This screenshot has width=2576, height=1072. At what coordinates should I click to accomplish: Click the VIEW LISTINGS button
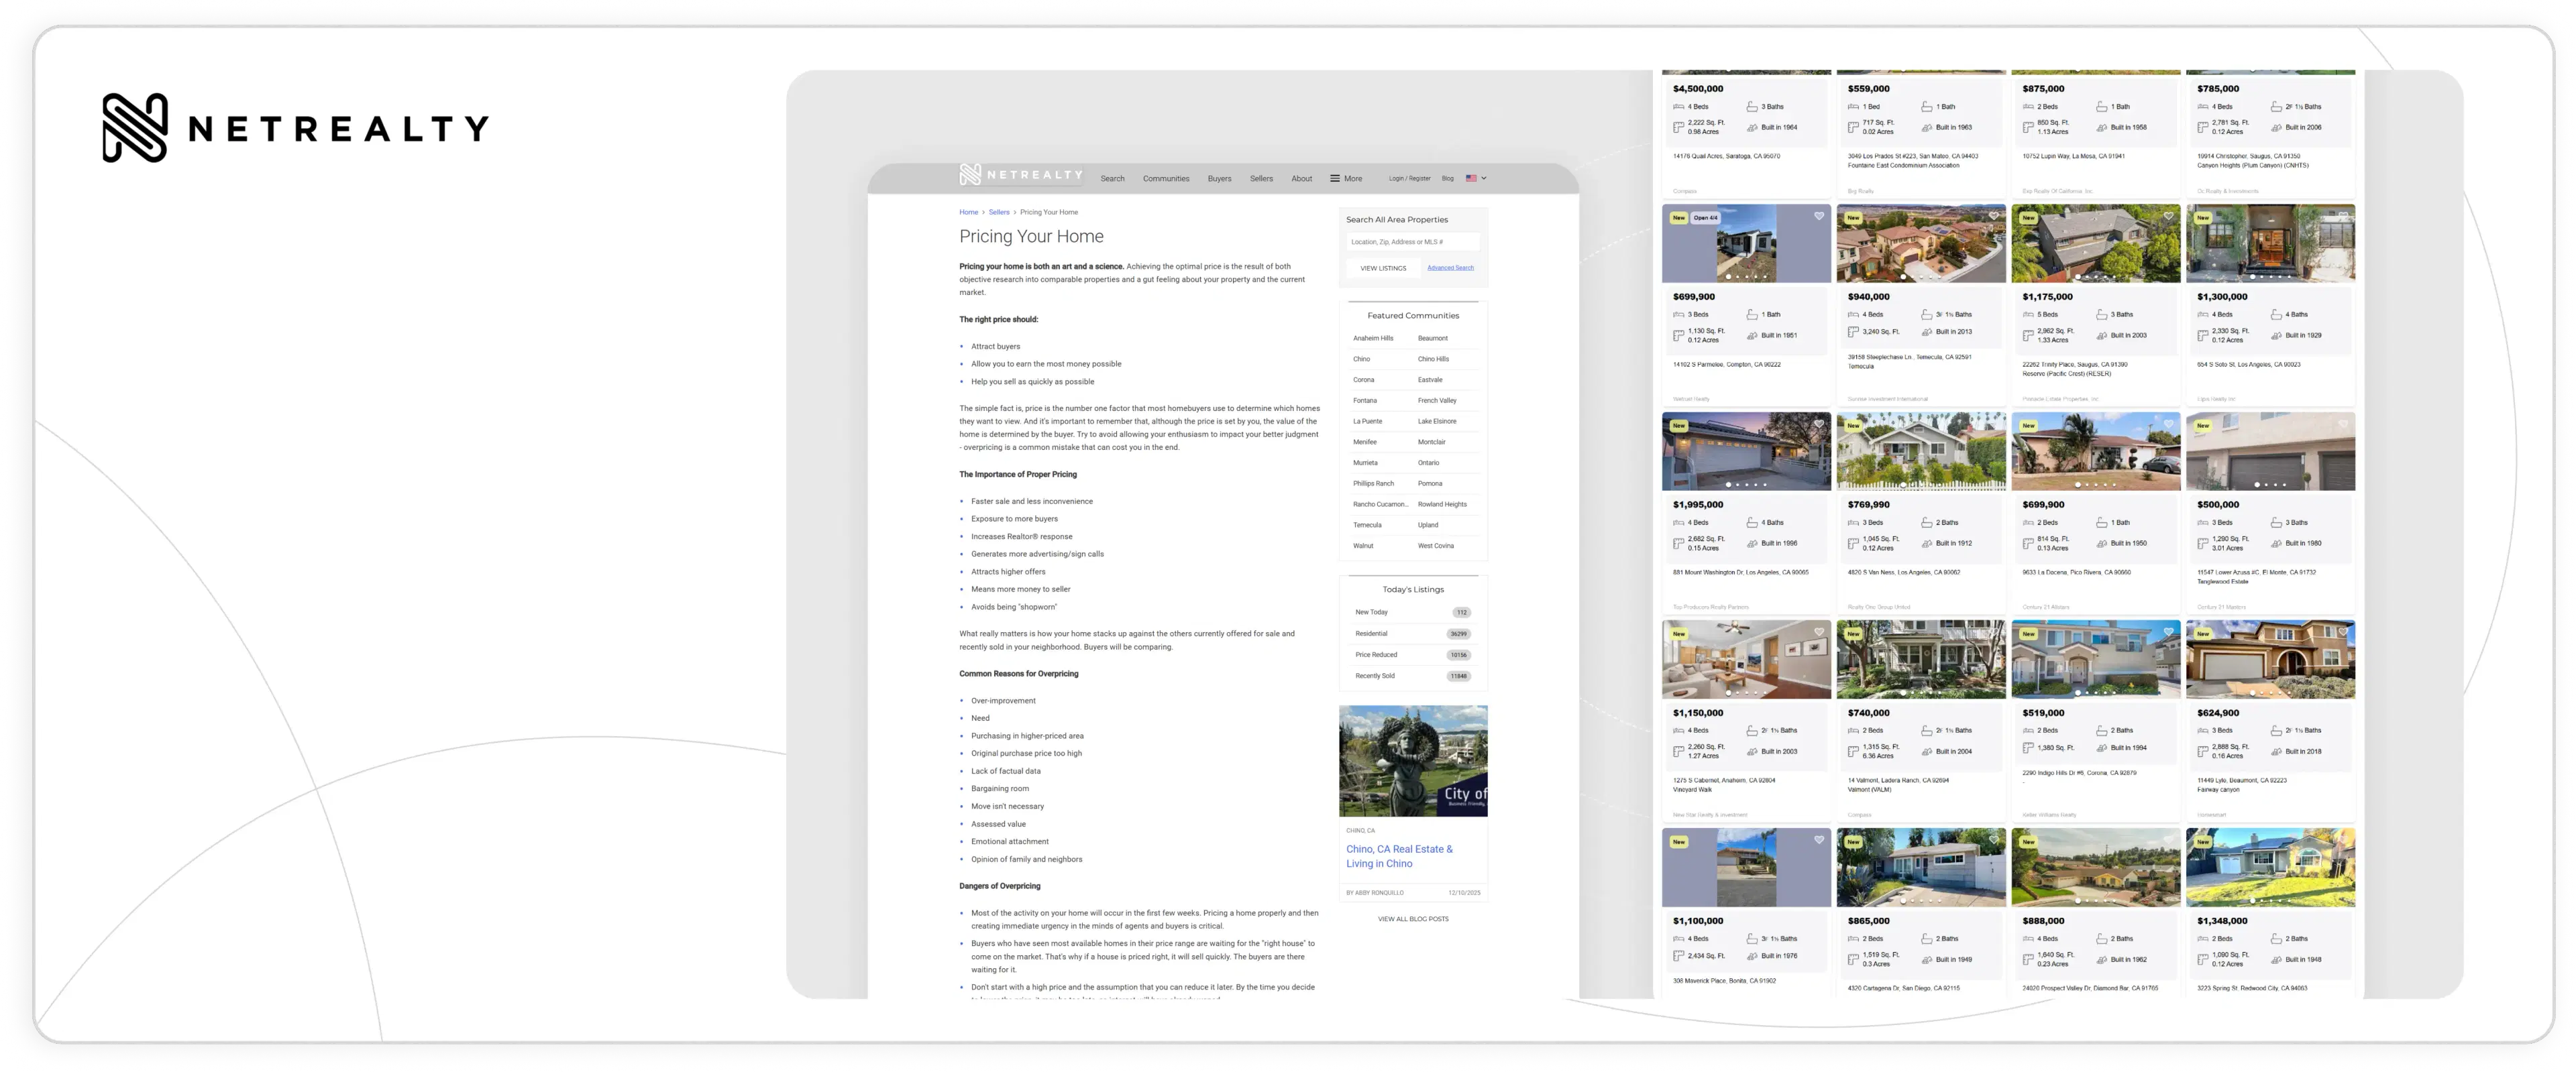[x=1383, y=267]
